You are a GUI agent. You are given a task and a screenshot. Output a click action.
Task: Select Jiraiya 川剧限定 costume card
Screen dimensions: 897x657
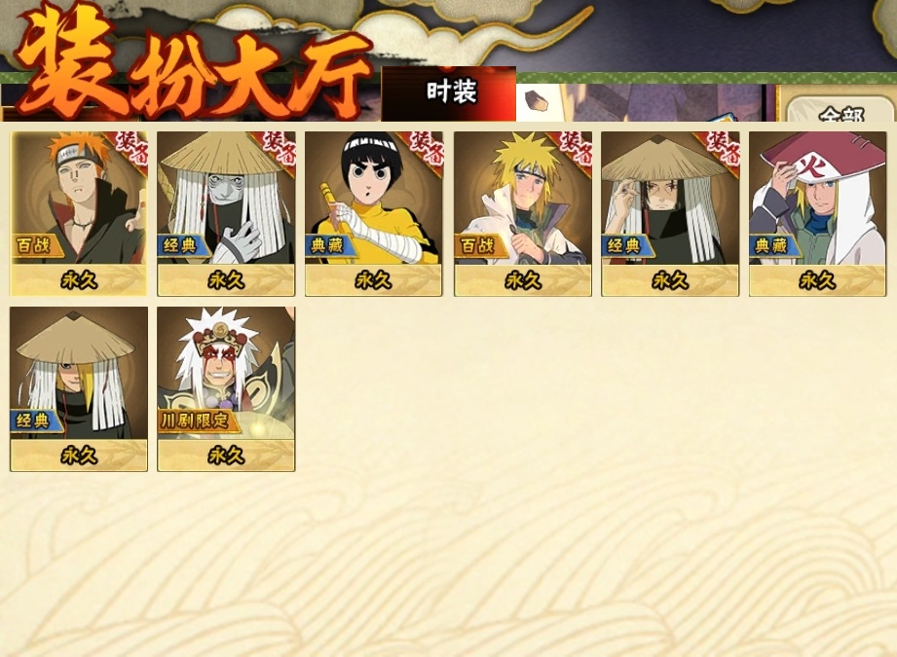(226, 388)
